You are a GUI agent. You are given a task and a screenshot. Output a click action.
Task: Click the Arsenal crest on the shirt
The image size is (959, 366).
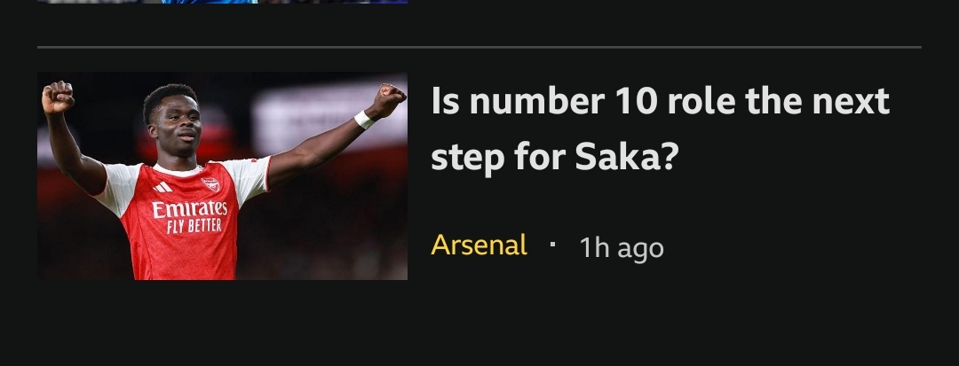click(210, 183)
